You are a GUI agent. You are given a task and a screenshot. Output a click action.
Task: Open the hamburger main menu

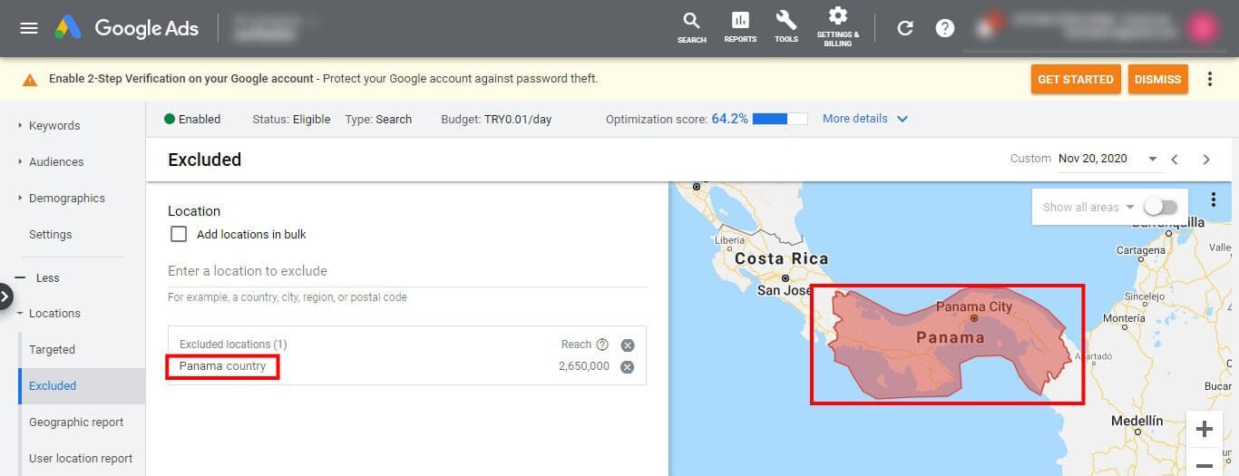[29, 28]
